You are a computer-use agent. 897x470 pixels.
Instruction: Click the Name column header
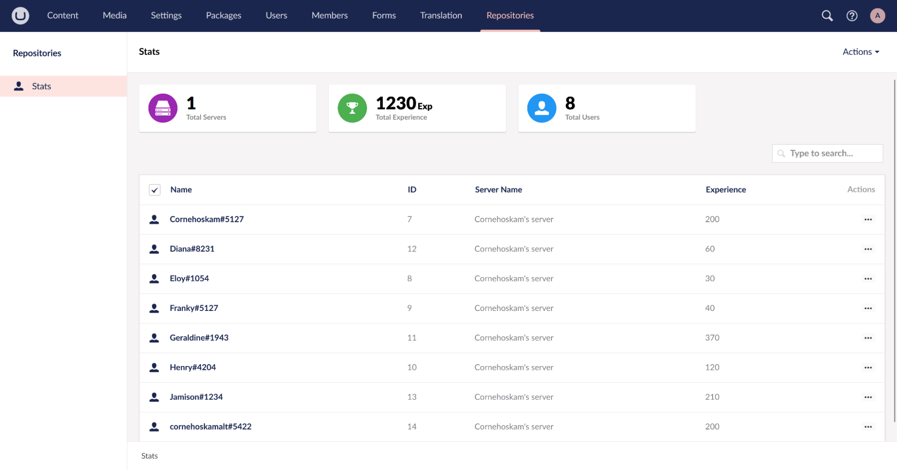pyautogui.click(x=181, y=190)
